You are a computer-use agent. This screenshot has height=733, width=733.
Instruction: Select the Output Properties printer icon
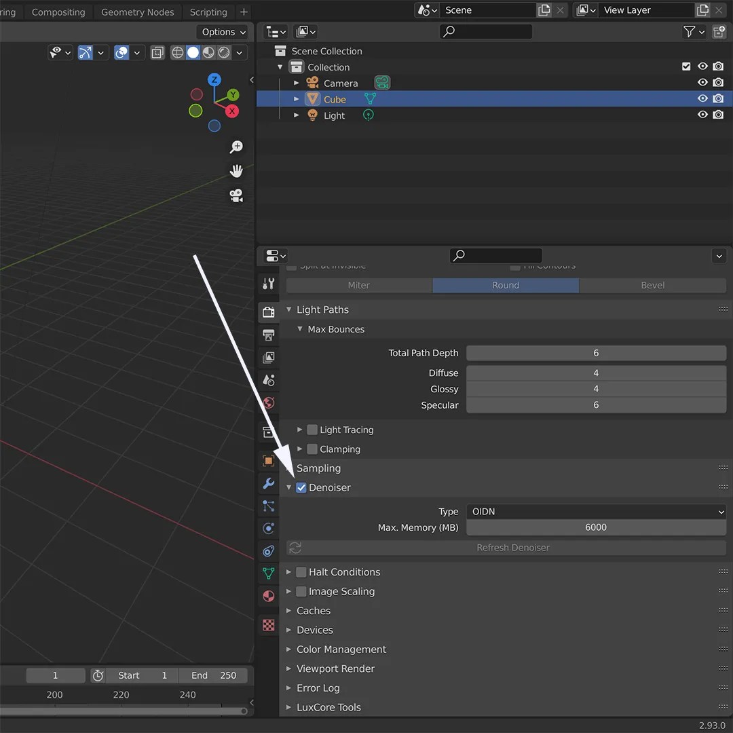[268, 335]
